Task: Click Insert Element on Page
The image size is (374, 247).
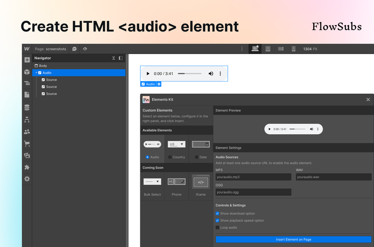Action: click(293, 240)
